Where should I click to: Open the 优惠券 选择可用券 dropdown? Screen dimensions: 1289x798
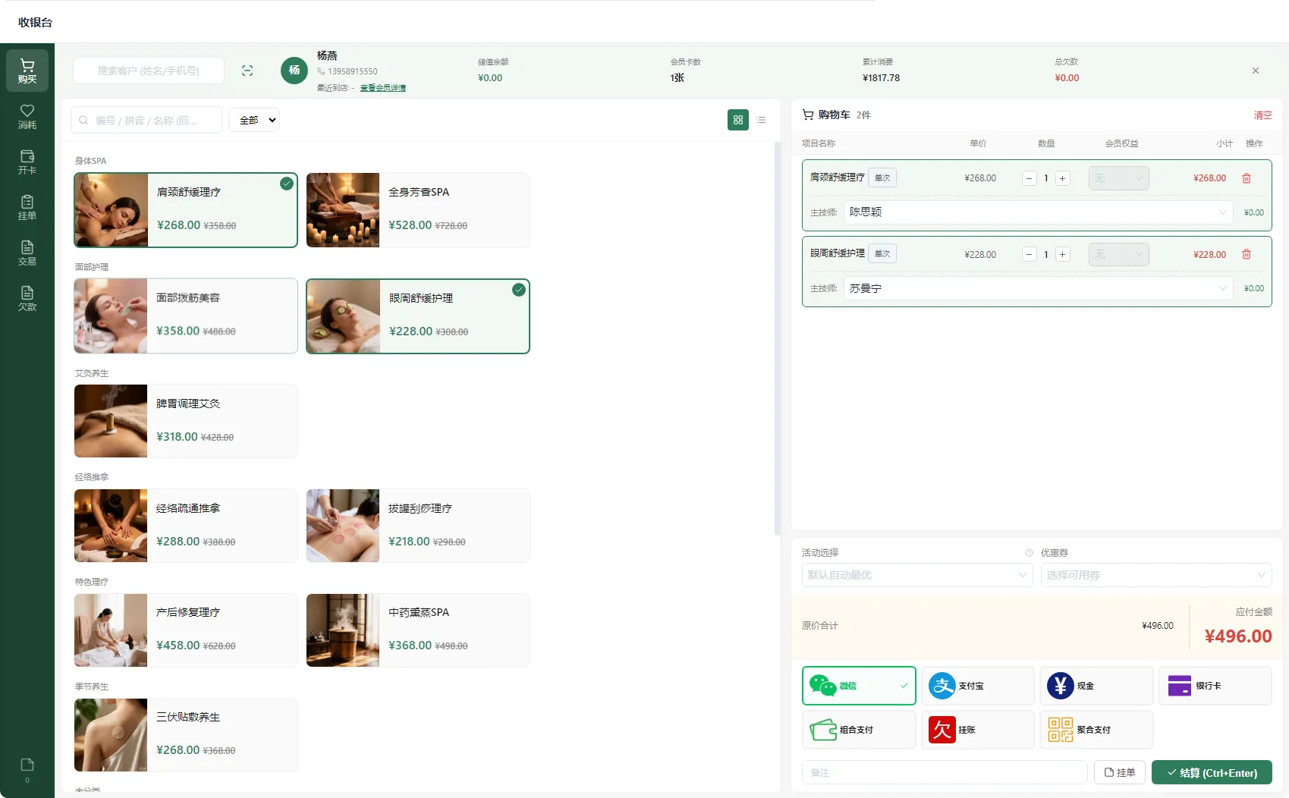(1156, 575)
